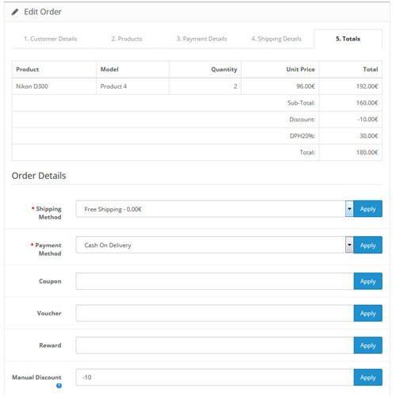The width and height of the screenshot is (396, 396).
Task: Go to the 3. Payment Details tab
Action: coord(202,39)
